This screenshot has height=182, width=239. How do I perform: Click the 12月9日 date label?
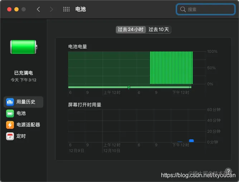(76, 151)
